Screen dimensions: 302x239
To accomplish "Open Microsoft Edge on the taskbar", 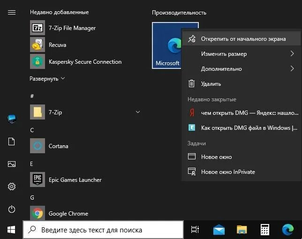I will pyautogui.click(x=288, y=230).
